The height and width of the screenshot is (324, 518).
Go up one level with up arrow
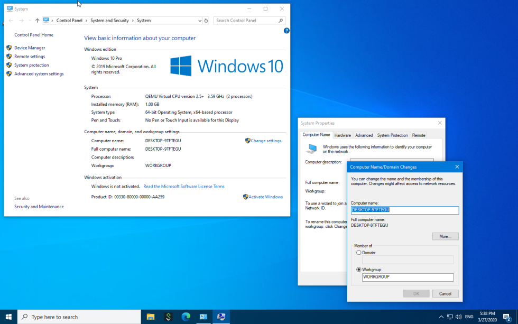pyautogui.click(x=37, y=21)
